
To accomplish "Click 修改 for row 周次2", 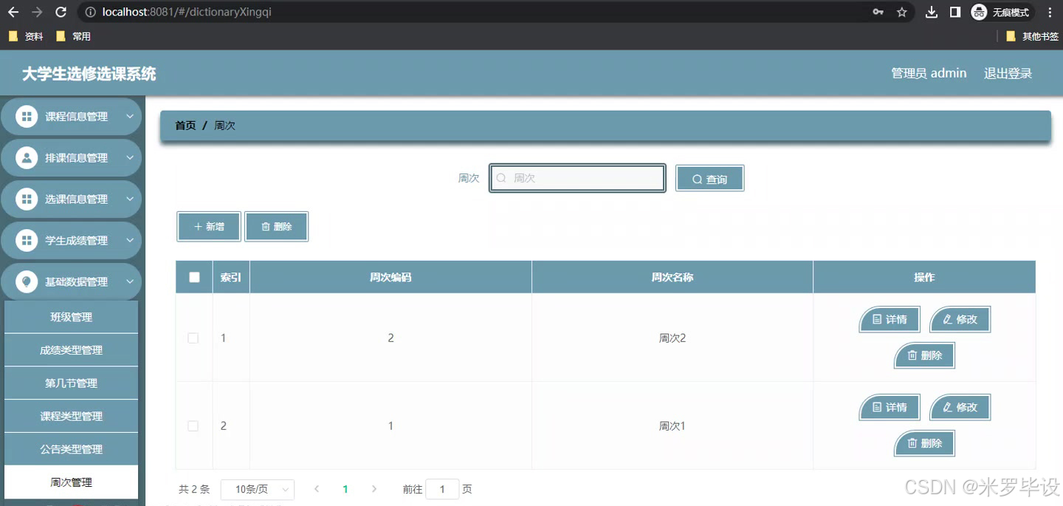I will (x=960, y=319).
